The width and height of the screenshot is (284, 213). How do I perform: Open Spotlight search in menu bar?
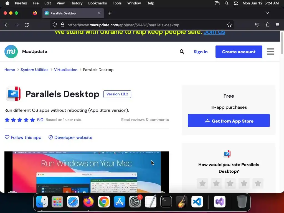click(226, 3)
